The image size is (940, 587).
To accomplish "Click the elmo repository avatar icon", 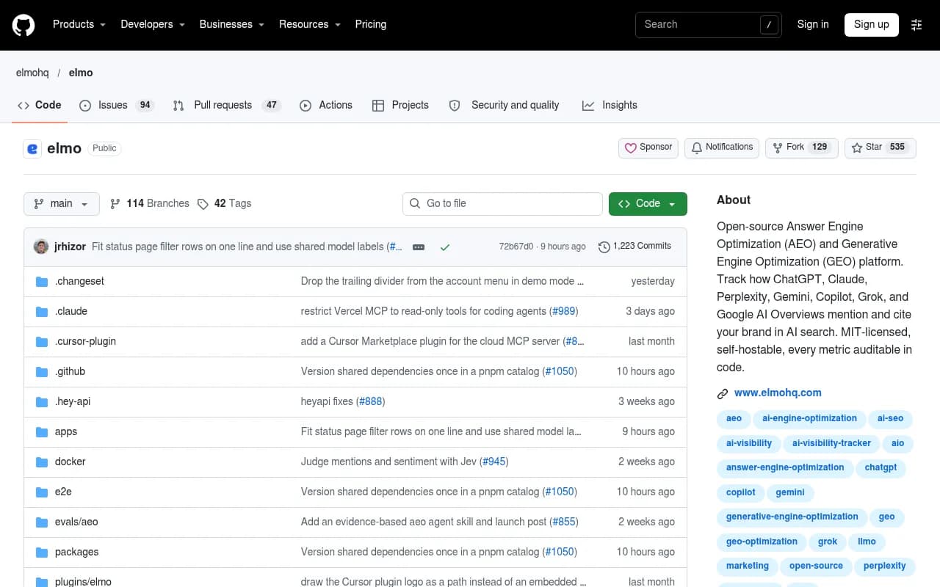I will [x=32, y=148].
